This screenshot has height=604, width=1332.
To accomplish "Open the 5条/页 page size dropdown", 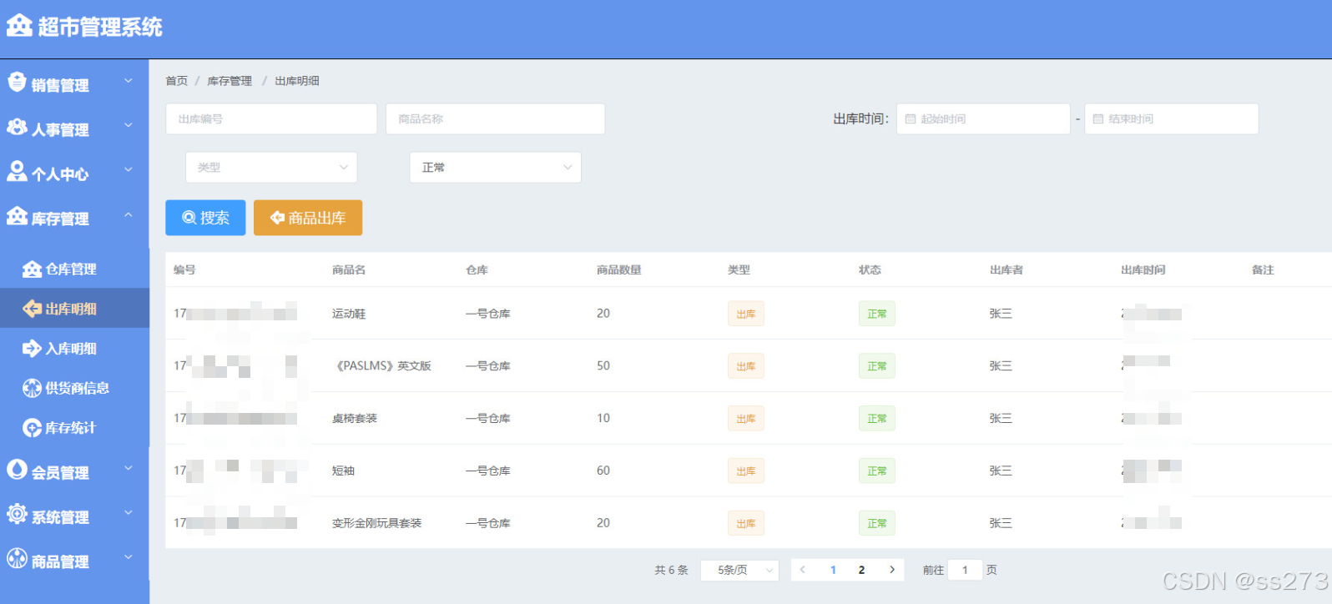I will (739, 570).
